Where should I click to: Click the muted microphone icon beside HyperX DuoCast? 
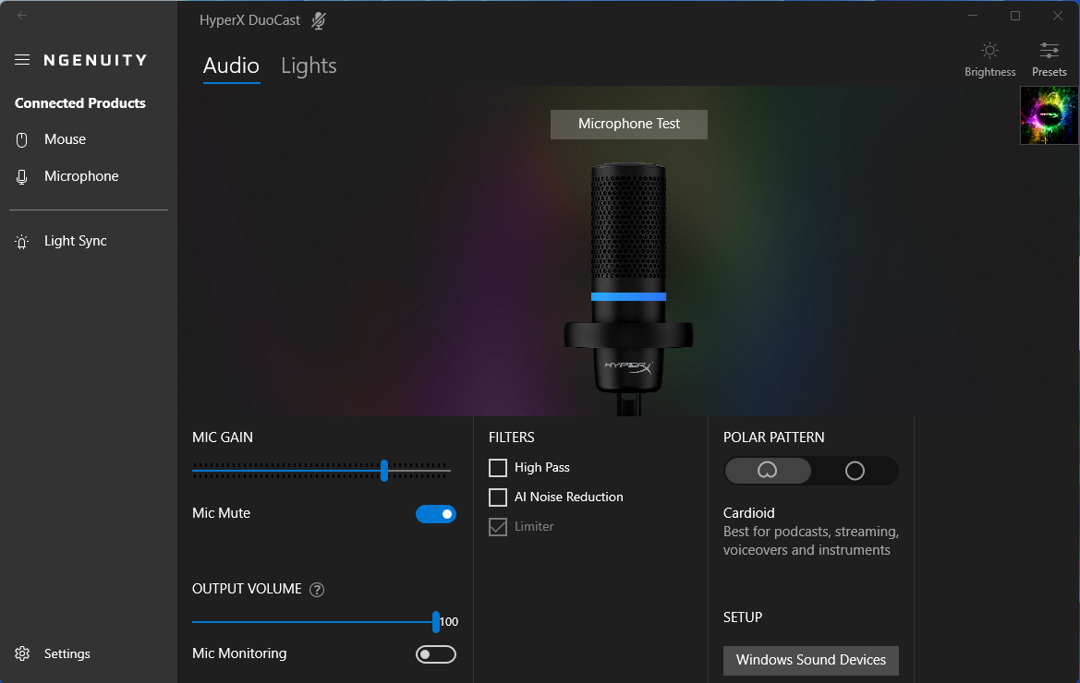coord(318,19)
